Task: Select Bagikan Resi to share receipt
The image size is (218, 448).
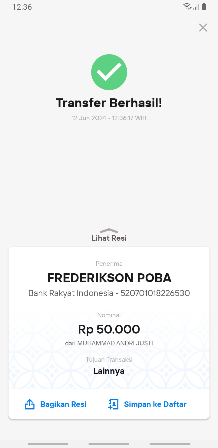Action: (x=63, y=404)
